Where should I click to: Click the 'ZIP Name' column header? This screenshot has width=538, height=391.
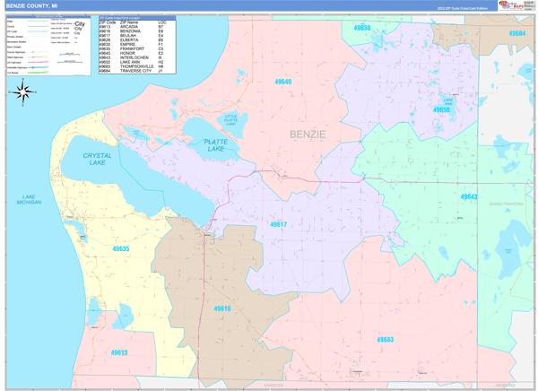click(130, 22)
